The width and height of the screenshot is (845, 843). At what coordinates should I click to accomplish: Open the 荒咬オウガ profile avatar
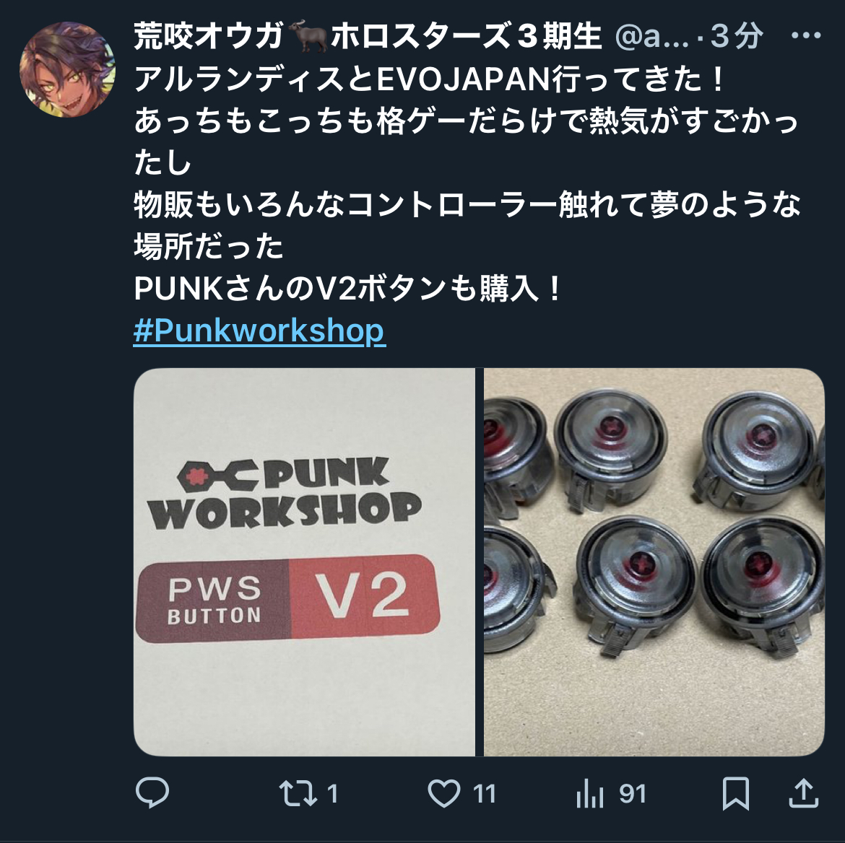click(67, 69)
